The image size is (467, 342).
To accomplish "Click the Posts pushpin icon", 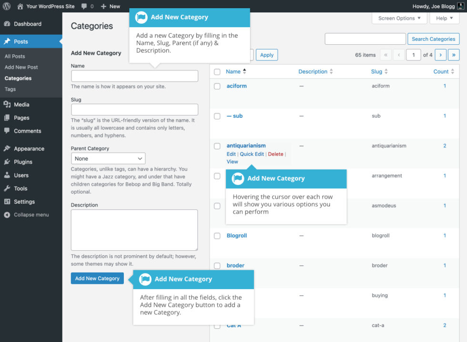I will tap(7, 41).
